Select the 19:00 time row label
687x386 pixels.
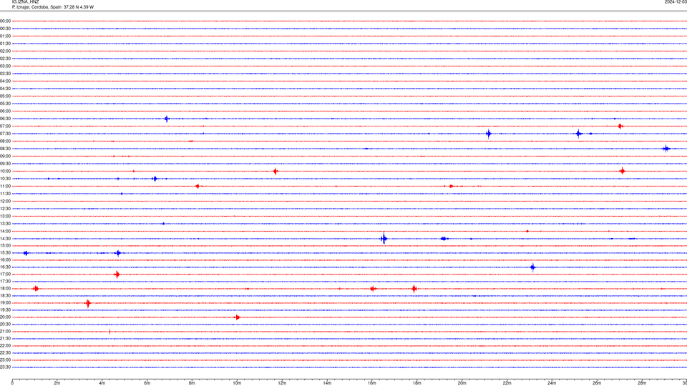pos(5,303)
